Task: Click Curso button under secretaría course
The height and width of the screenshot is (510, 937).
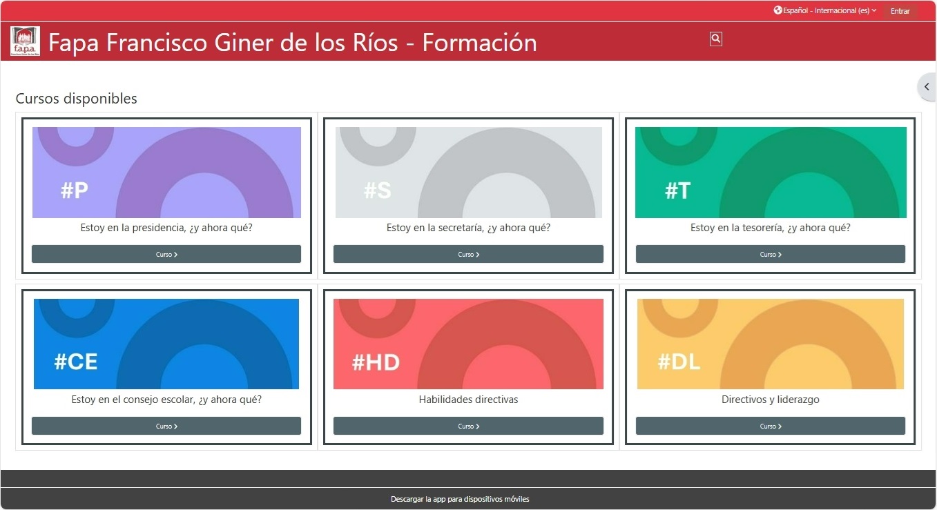Action: 469,254
